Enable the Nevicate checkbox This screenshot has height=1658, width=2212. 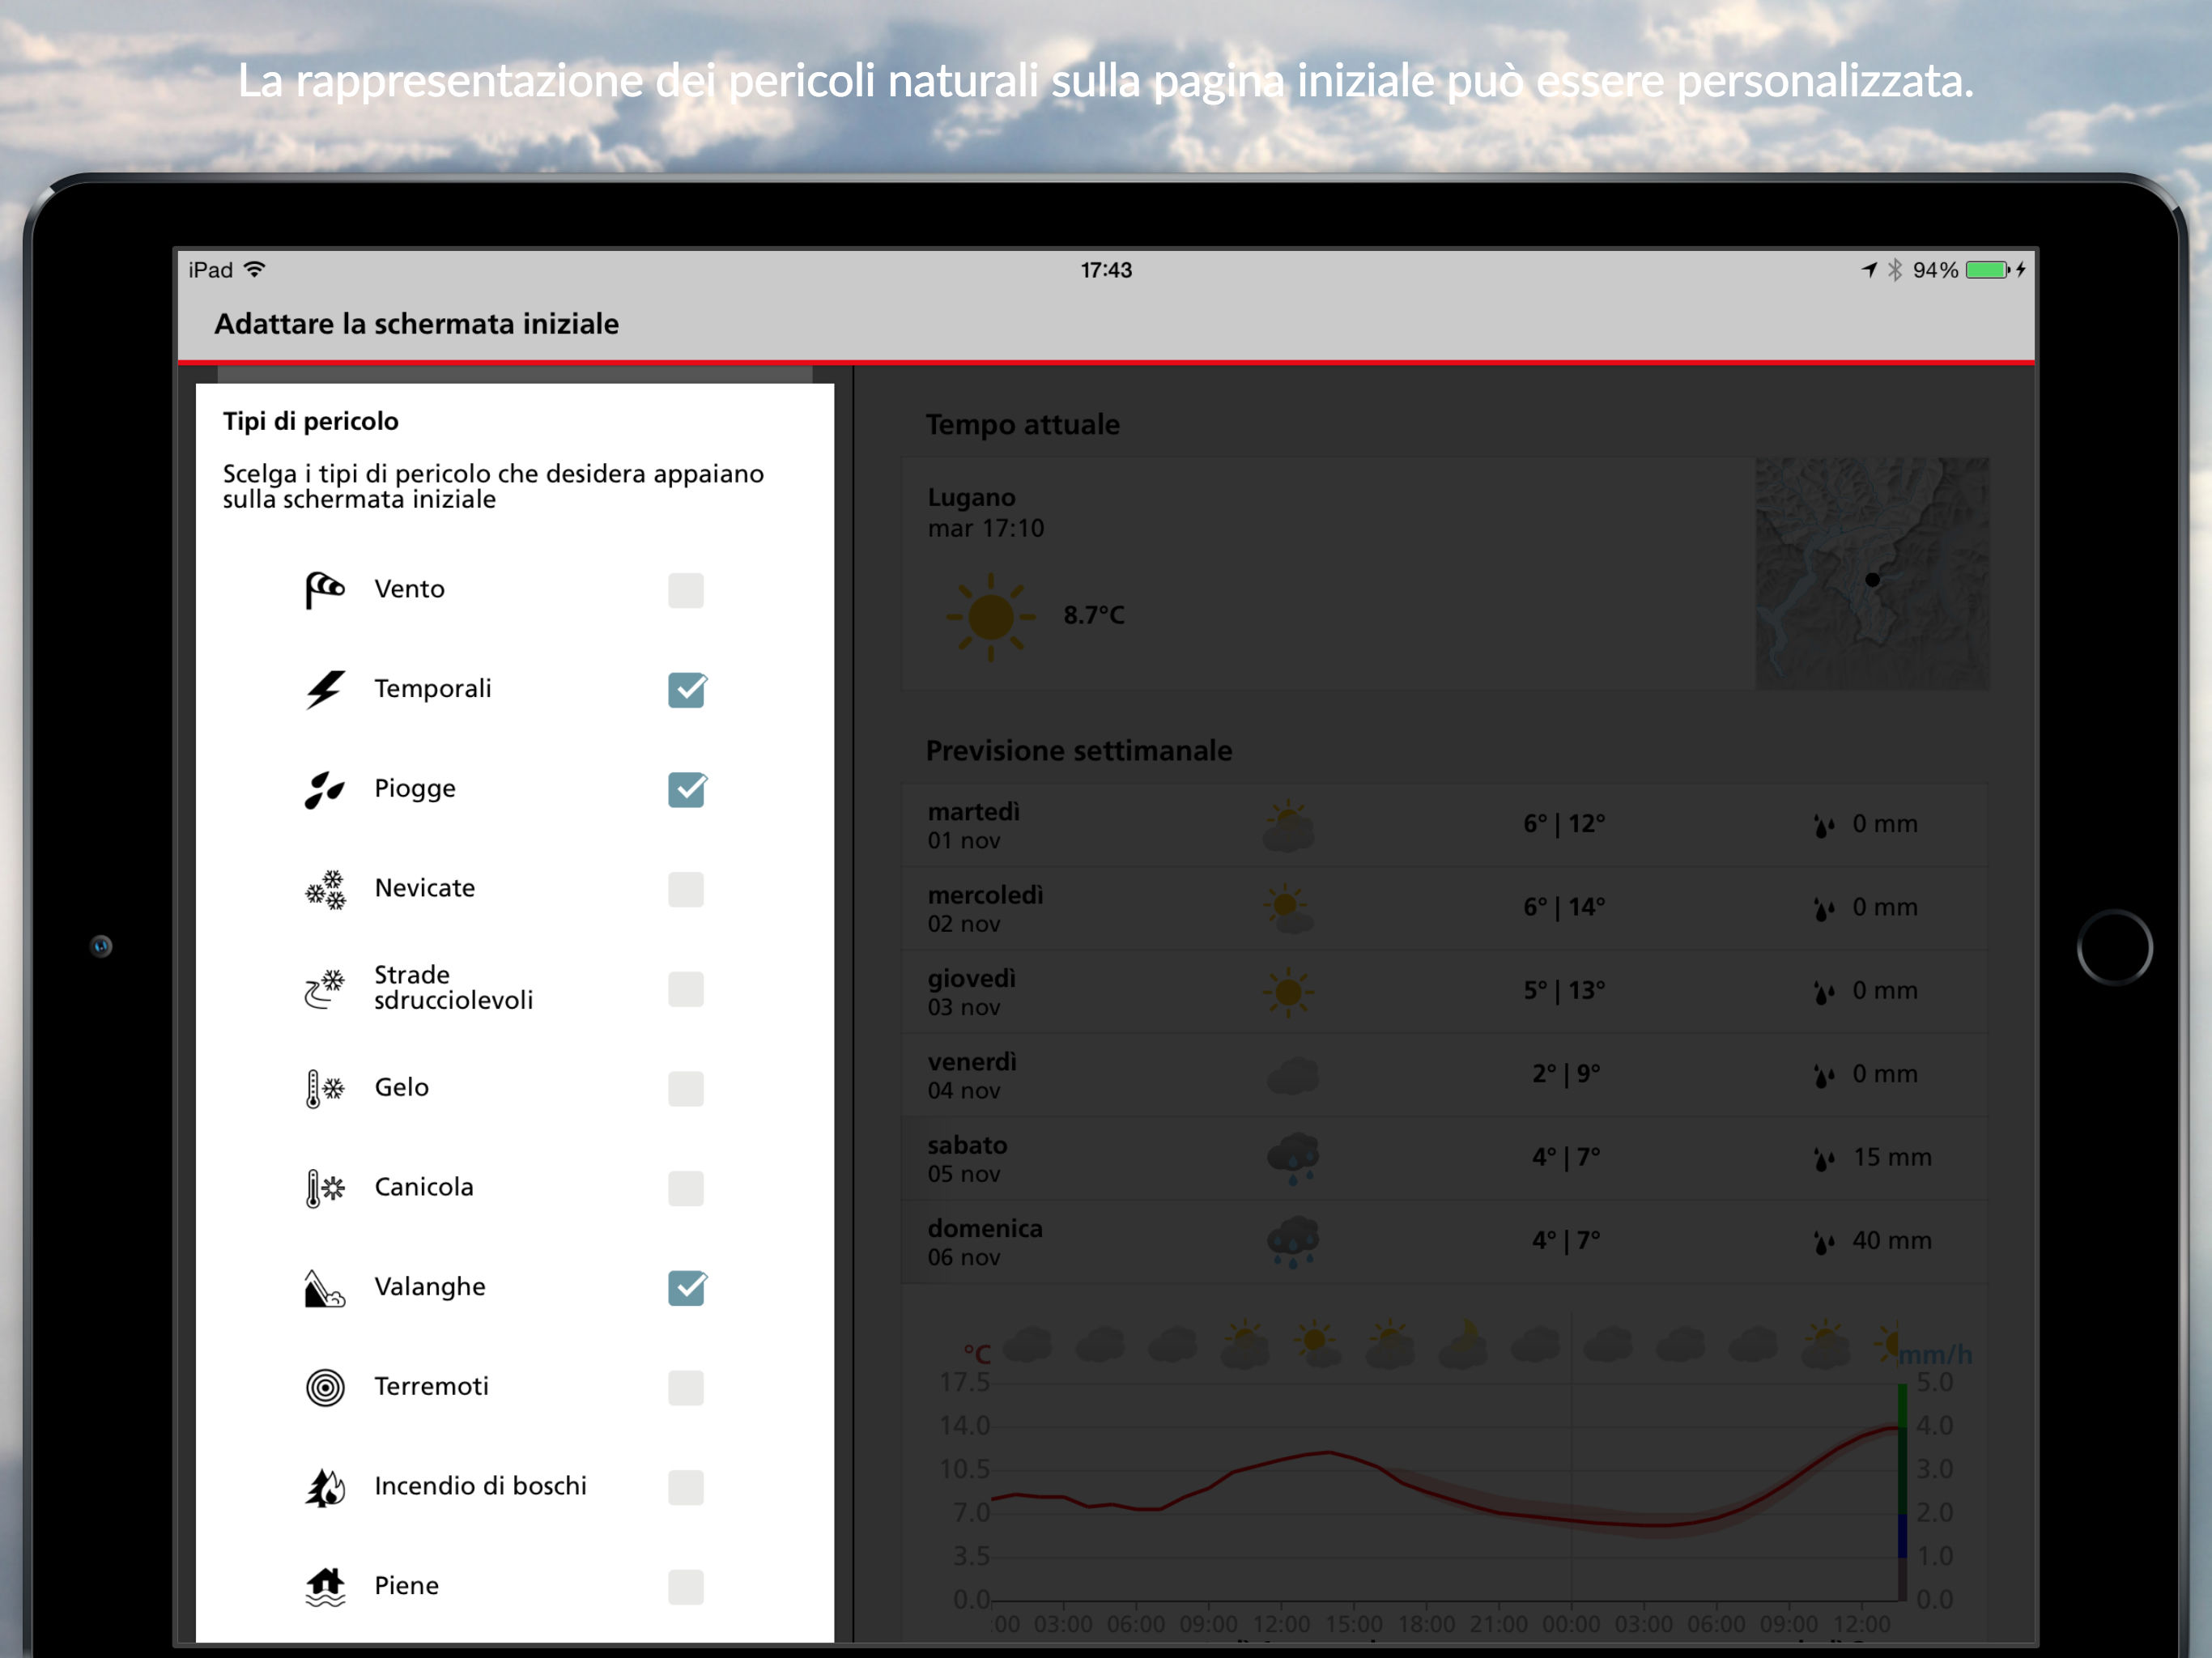click(x=686, y=889)
